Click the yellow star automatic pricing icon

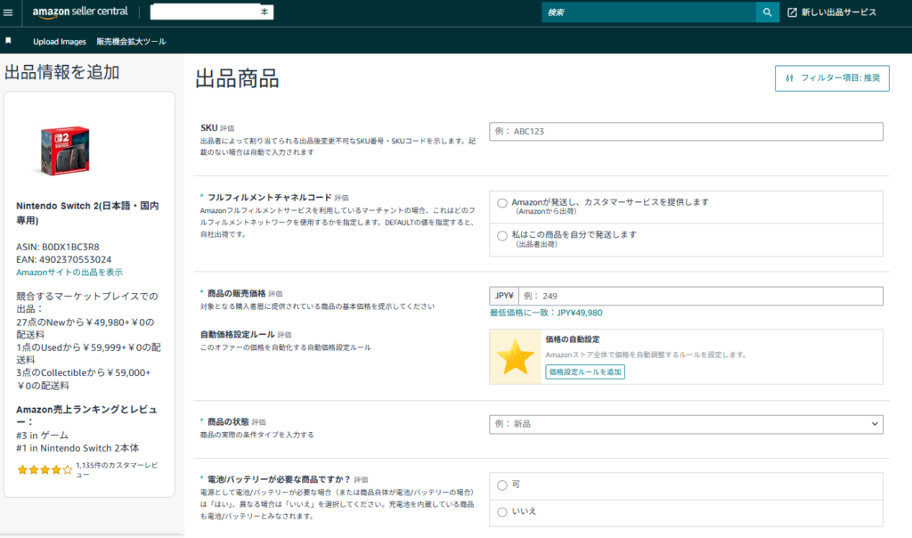pos(515,357)
